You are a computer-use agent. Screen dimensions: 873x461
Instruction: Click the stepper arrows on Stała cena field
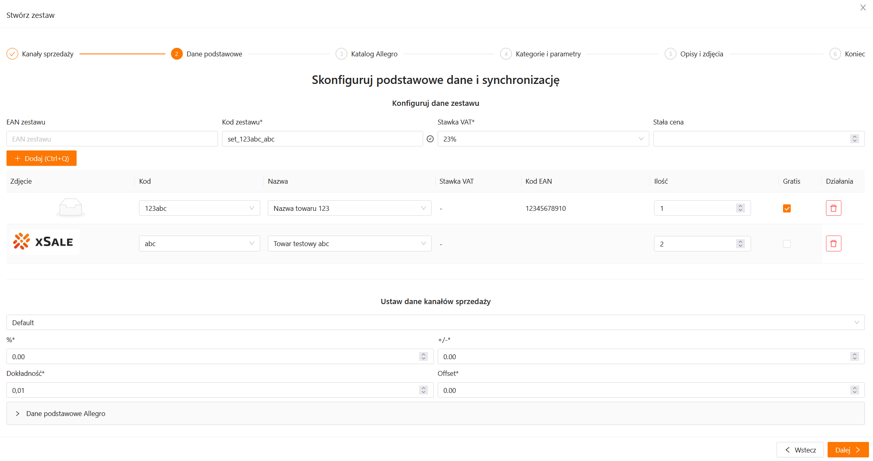pyautogui.click(x=855, y=139)
